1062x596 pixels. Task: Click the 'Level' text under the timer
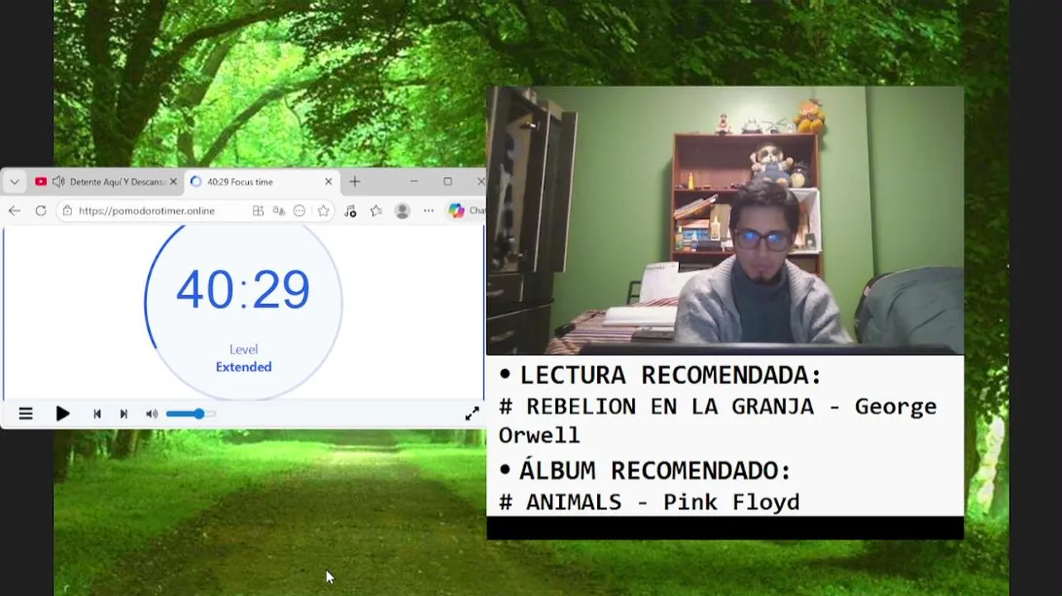(x=243, y=349)
